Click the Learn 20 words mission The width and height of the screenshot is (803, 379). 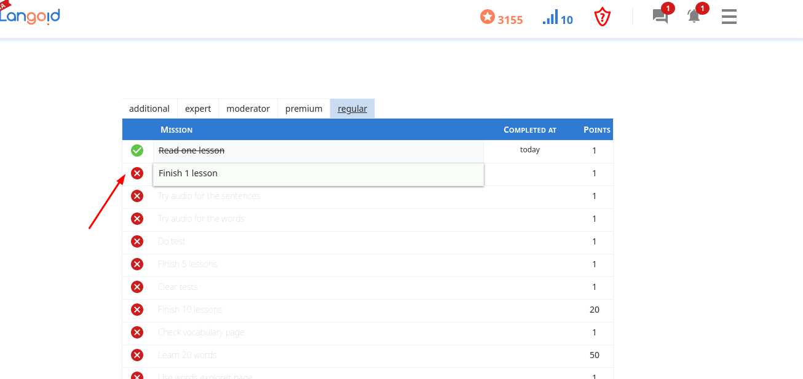point(188,355)
